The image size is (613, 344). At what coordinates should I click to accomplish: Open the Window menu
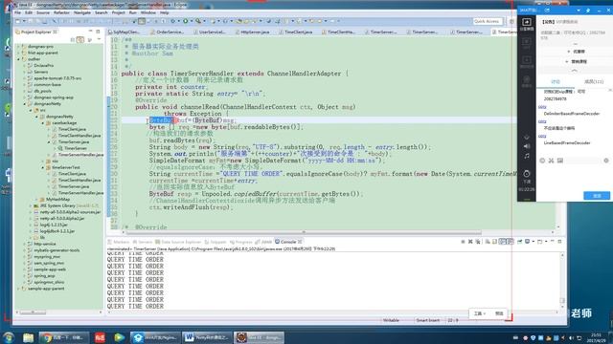coord(148,12)
